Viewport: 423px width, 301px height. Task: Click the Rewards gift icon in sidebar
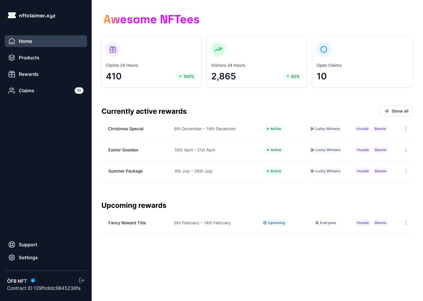pyautogui.click(x=12, y=74)
